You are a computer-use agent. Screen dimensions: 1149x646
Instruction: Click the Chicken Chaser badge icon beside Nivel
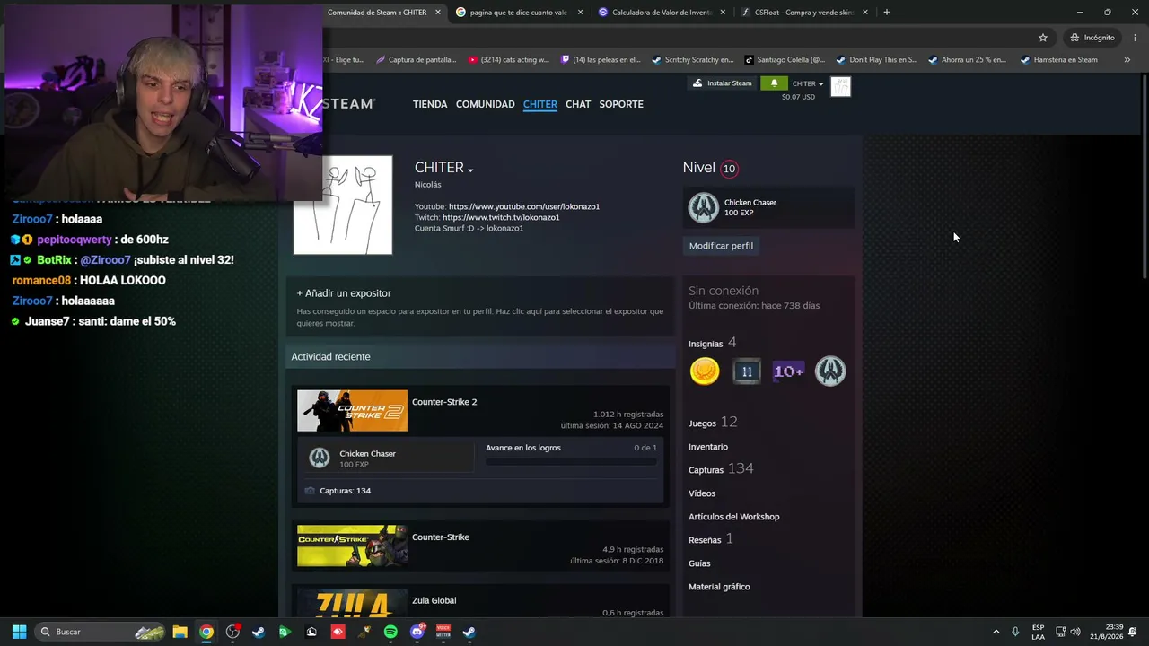tap(704, 207)
